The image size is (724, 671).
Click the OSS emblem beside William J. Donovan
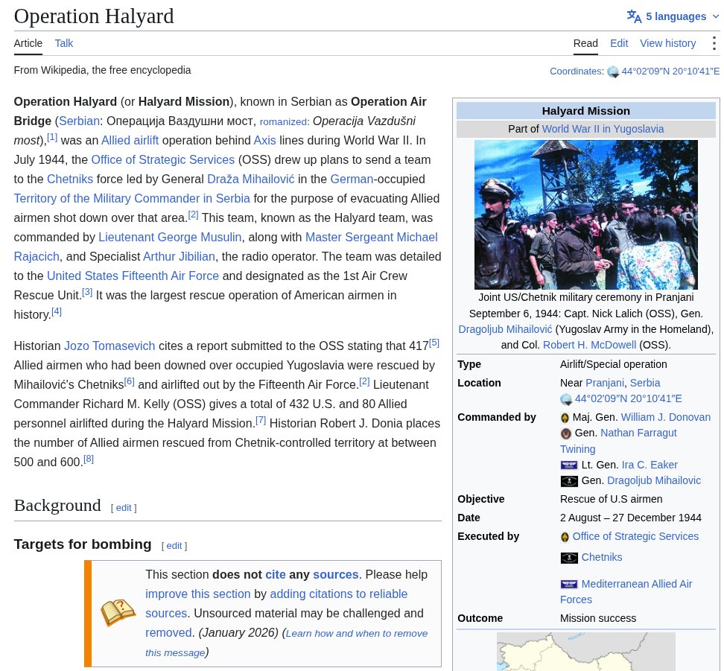click(x=565, y=418)
